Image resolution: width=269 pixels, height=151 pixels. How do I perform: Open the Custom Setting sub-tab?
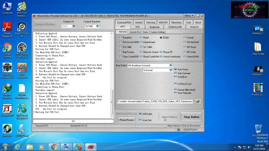pos(158,32)
